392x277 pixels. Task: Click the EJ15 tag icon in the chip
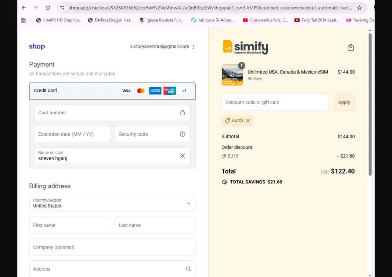click(227, 121)
